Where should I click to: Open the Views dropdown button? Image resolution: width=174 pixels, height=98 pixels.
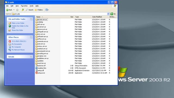pos(47,10)
